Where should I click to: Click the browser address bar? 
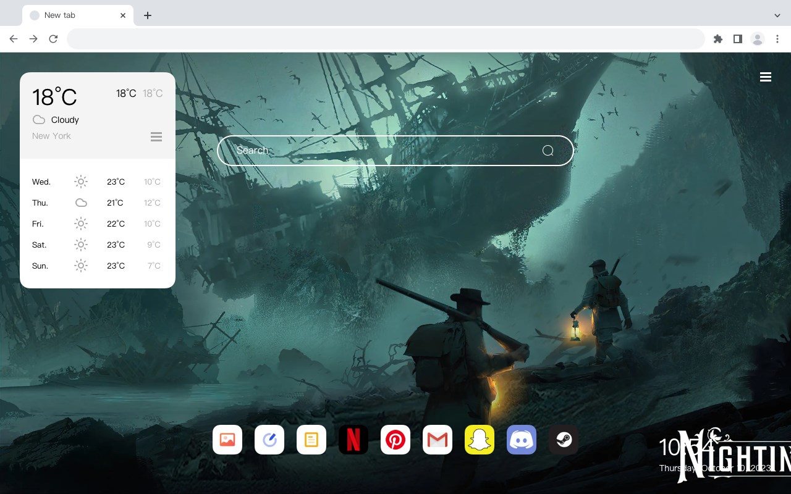tap(386, 39)
